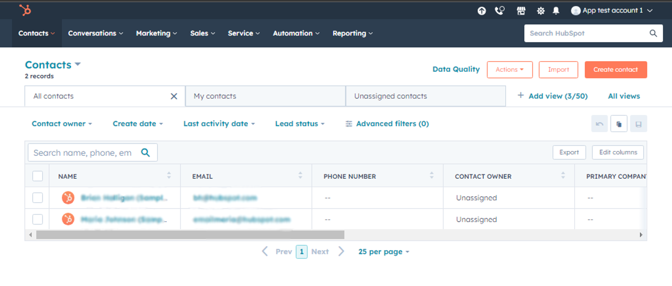This screenshot has width=672, height=286.
Task: Open the notifications bell
Action: pyautogui.click(x=556, y=11)
